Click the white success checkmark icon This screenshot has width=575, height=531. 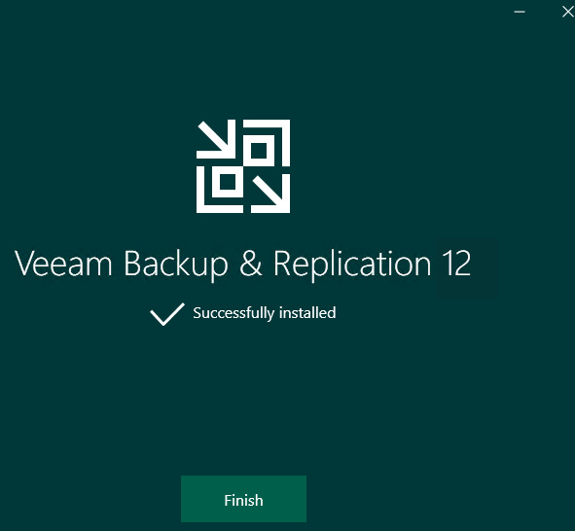coord(167,314)
